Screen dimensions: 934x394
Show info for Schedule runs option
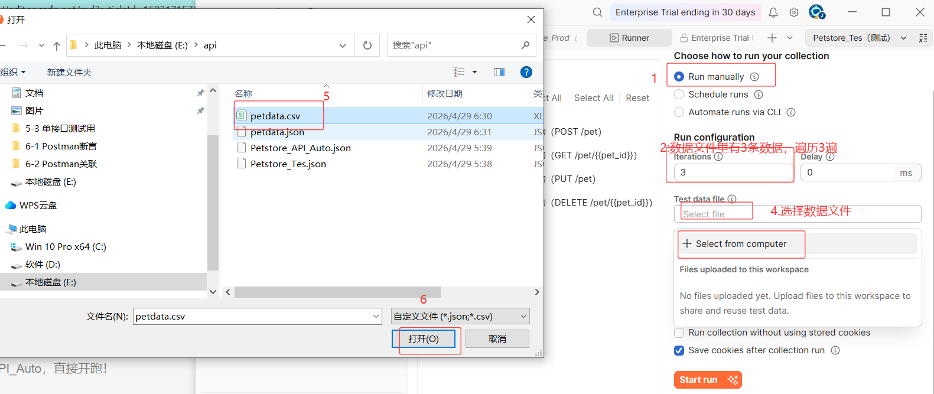(x=759, y=95)
